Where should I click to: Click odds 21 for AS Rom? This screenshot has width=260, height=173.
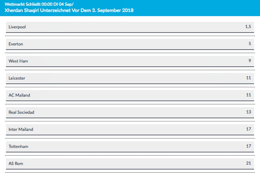[248, 163]
